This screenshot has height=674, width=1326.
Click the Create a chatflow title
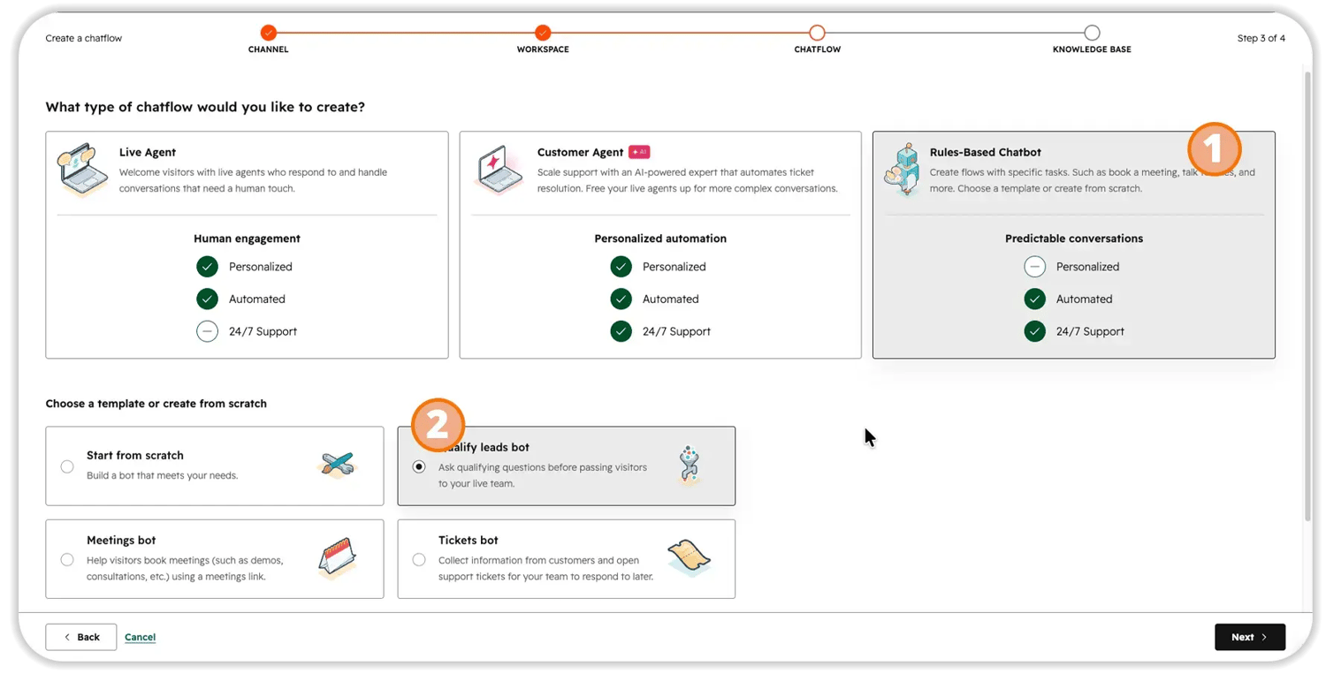click(84, 38)
